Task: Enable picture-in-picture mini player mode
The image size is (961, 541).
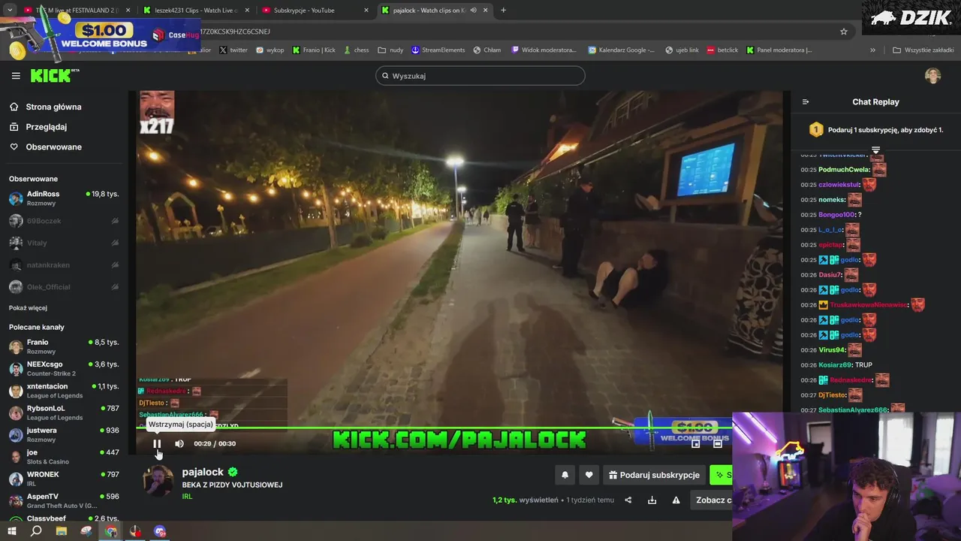Action: [696, 443]
